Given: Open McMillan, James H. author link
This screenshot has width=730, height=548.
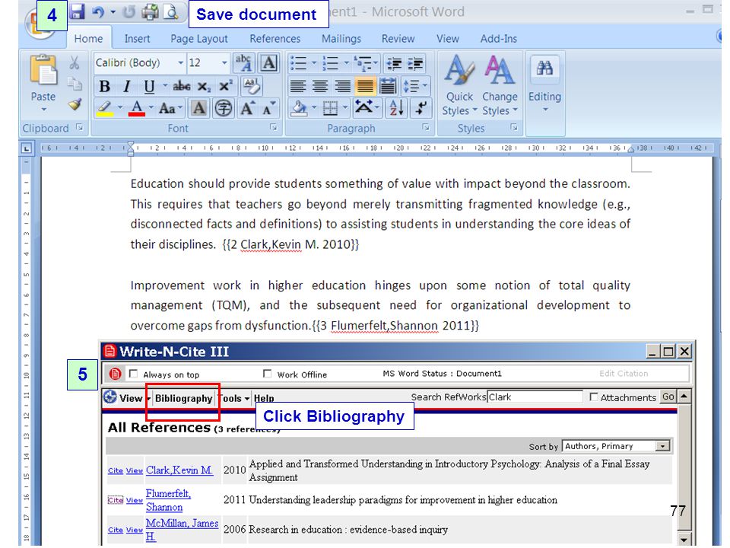Looking at the screenshot, I should pyautogui.click(x=182, y=530).
